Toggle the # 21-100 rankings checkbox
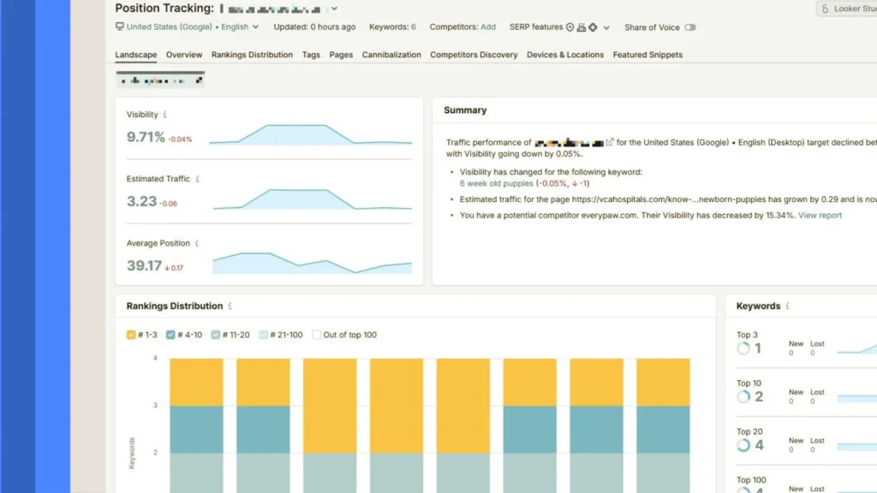This screenshot has height=493, width=877. [264, 335]
